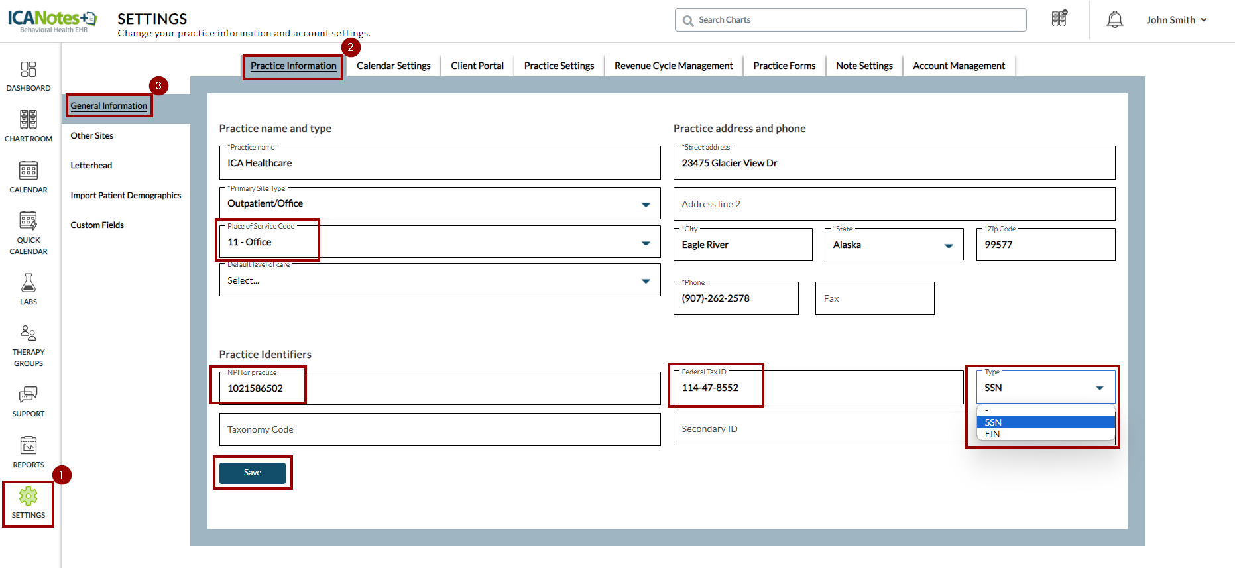Expand the Default level of care dropdown
This screenshot has height=568, width=1235.
tap(645, 281)
